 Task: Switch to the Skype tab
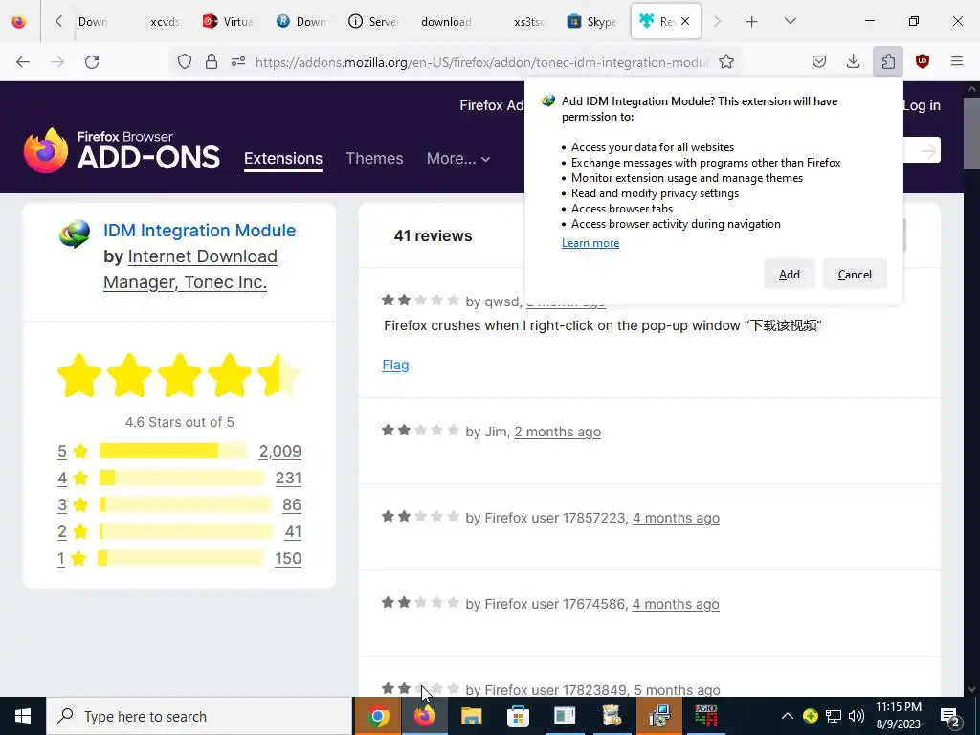tap(592, 21)
